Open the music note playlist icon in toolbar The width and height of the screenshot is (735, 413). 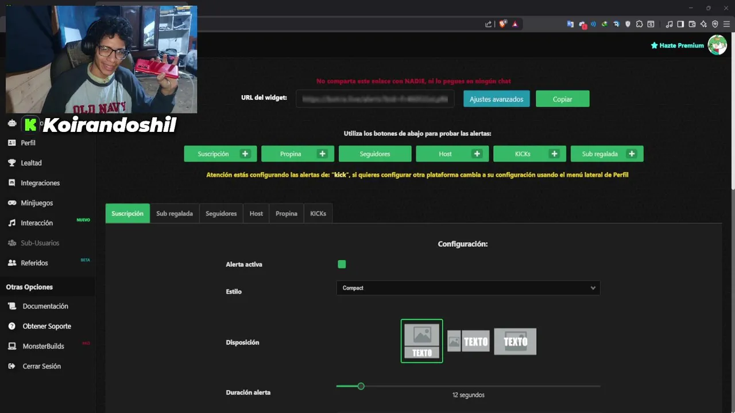pyautogui.click(x=669, y=24)
